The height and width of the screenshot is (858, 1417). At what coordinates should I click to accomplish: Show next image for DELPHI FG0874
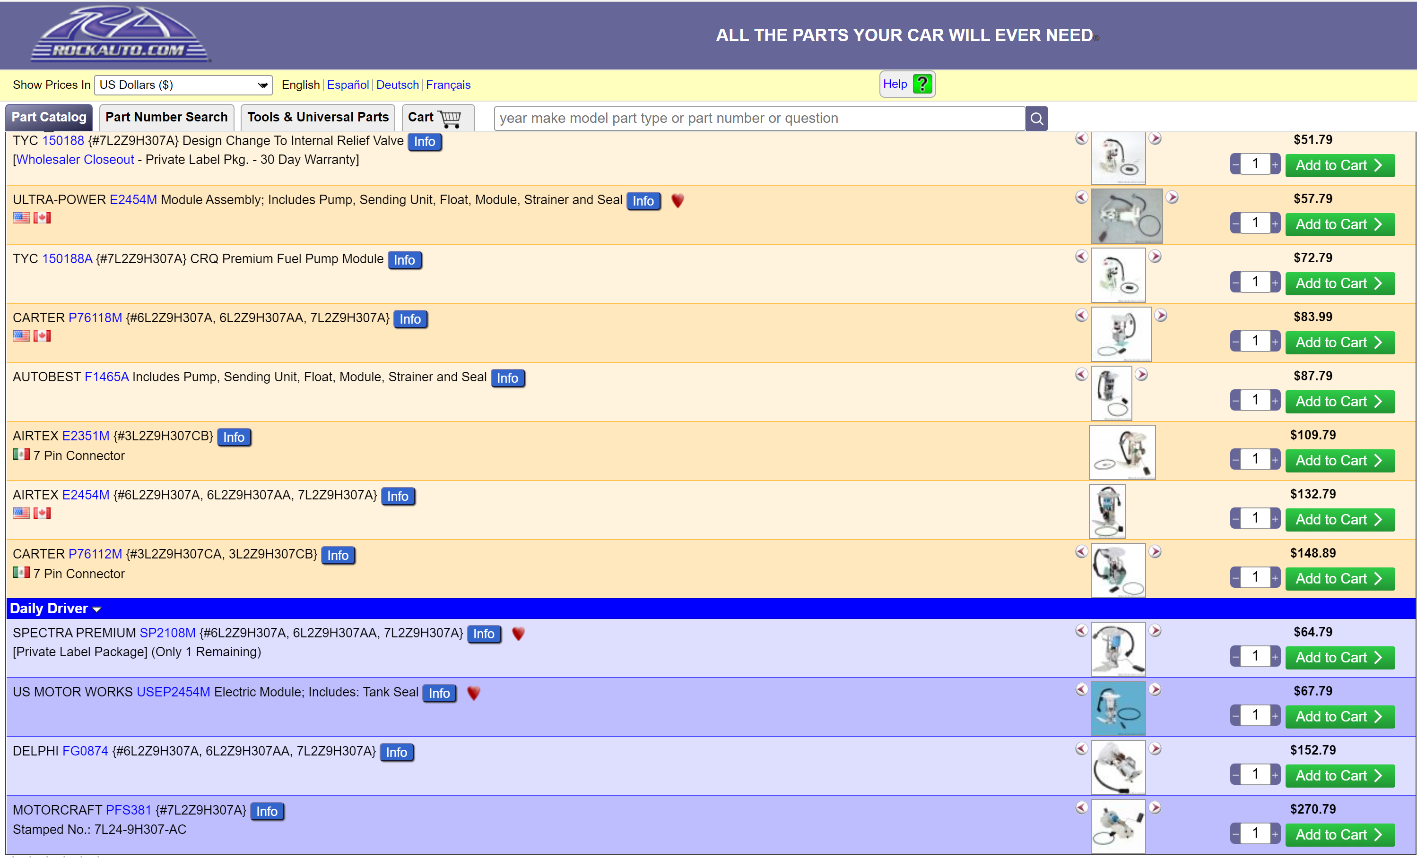point(1155,749)
